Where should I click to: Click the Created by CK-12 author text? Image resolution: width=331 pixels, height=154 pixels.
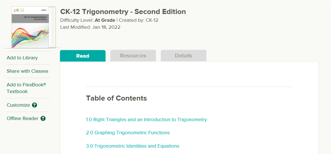139,20
